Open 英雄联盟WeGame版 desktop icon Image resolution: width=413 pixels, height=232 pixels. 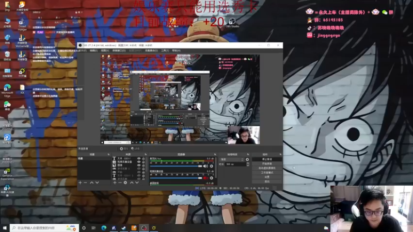tap(22, 41)
